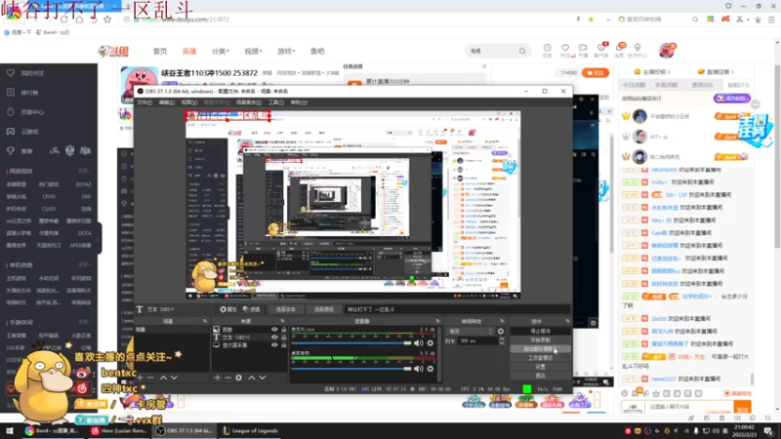Expand 主播投稿 section arrow
Viewport: 781px width, 439px height.
(669, 72)
